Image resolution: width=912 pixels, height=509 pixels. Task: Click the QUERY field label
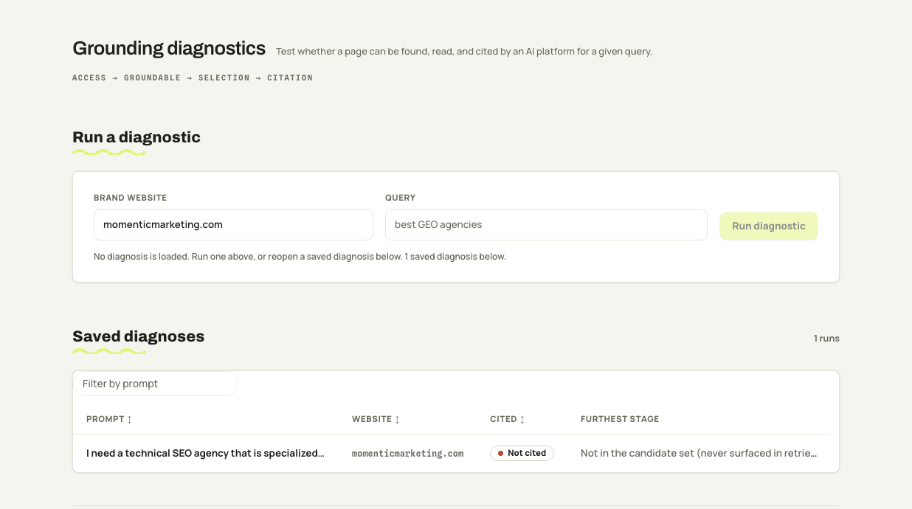coord(401,198)
